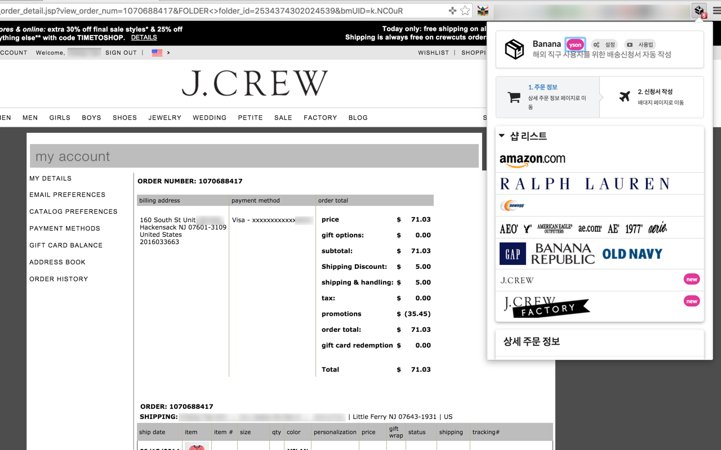The width and height of the screenshot is (721, 450).
Task: Click the pink yson badge
Action: pos(575,44)
